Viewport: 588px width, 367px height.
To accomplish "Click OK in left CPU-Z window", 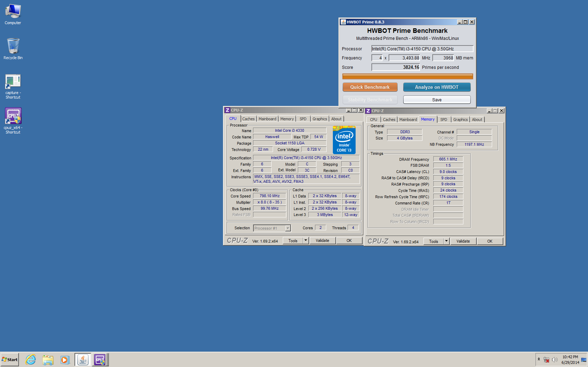I will 349,240.
